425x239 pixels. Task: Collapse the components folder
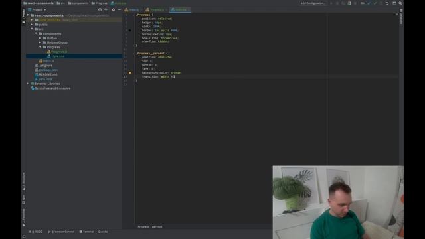pos(36,34)
